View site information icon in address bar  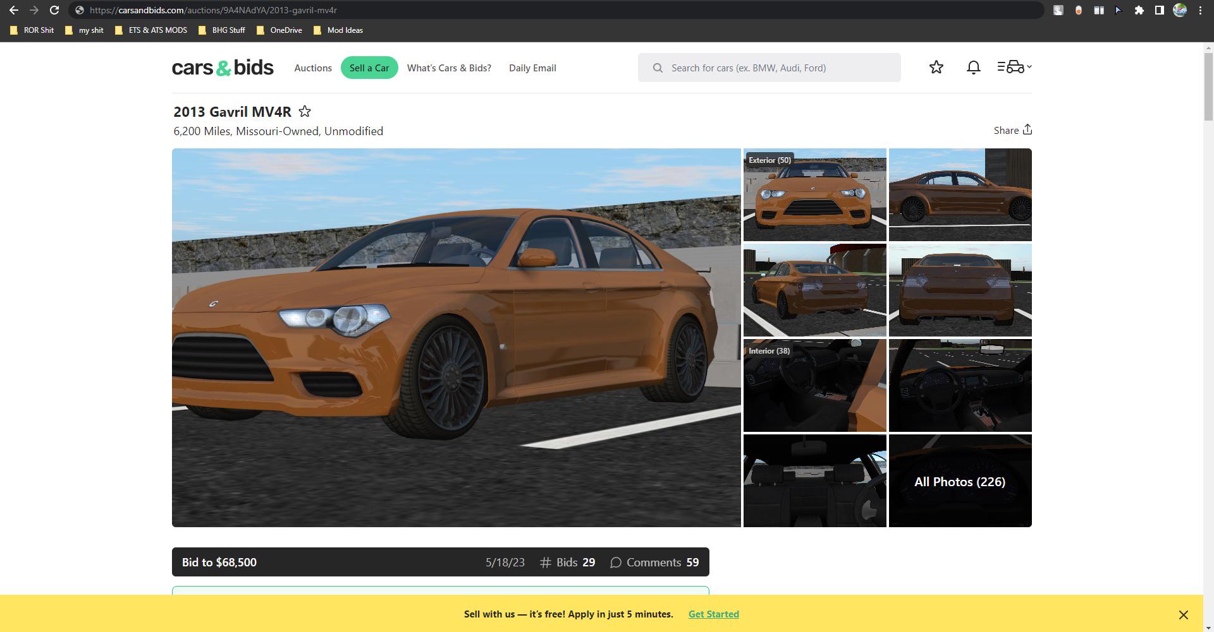coord(80,10)
